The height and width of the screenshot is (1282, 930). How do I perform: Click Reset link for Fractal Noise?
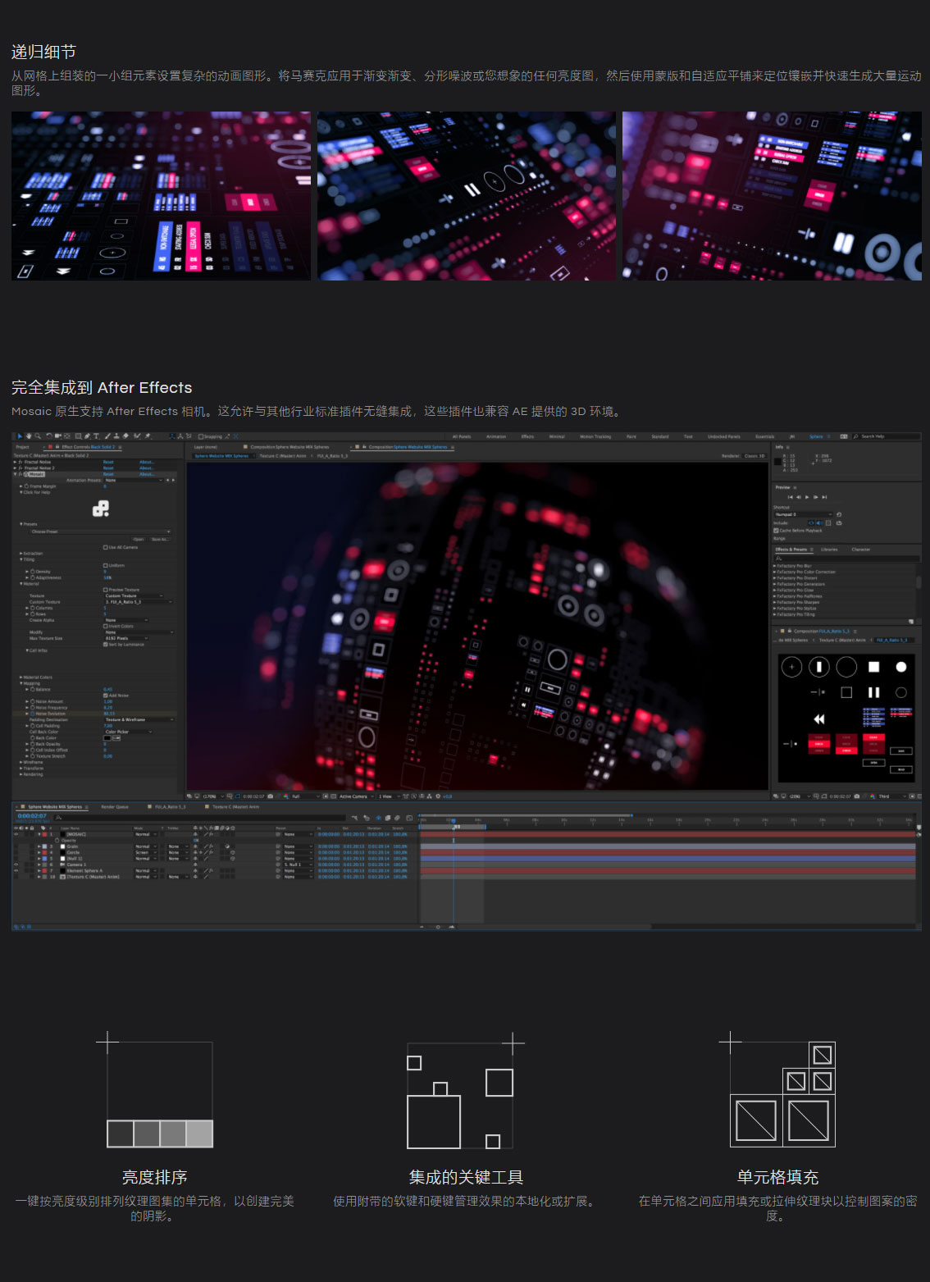(x=108, y=462)
